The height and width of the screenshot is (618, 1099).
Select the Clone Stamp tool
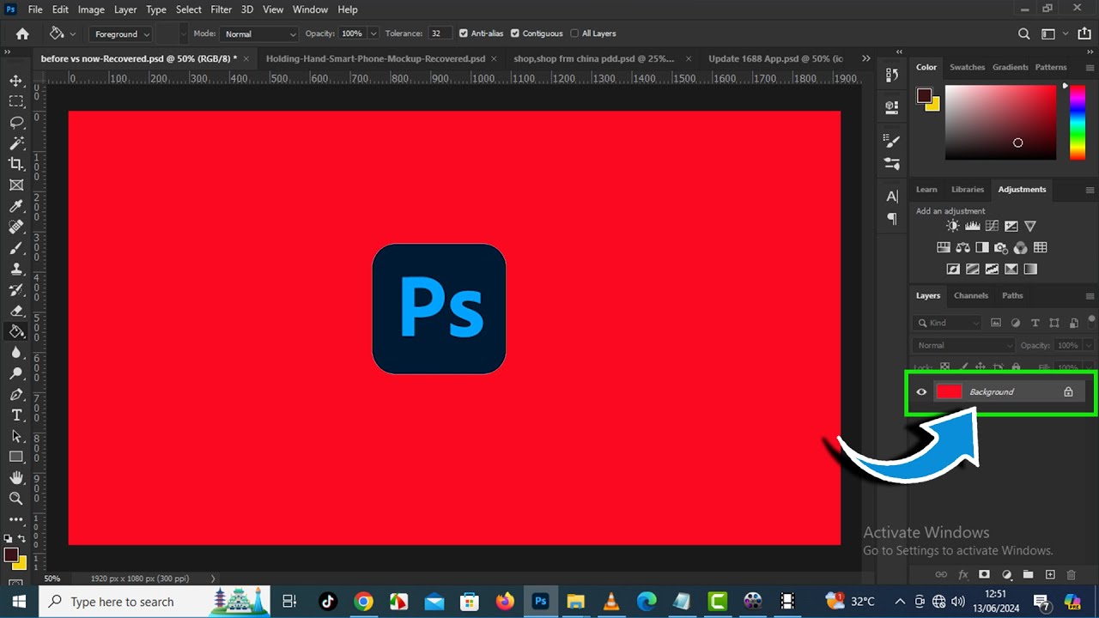coord(15,269)
